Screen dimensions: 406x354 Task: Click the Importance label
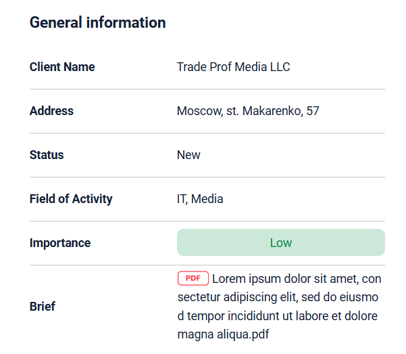click(60, 243)
